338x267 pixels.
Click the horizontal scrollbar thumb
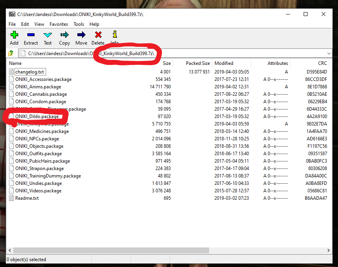click(111, 251)
